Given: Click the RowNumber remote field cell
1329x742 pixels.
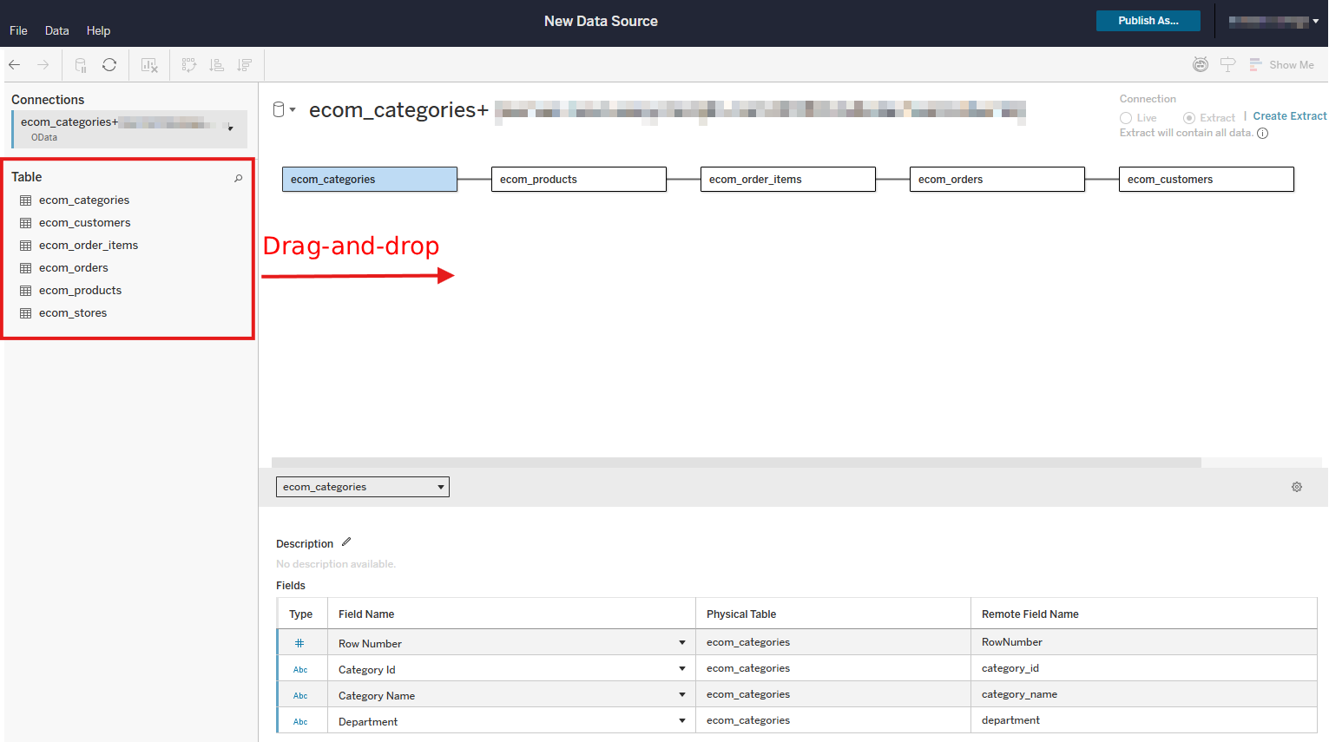Looking at the screenshot, I should pyautogui.click(x=1143, y=642).
